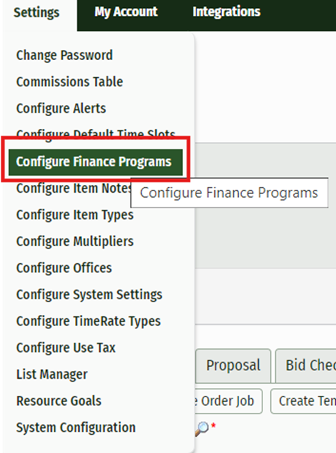Open Configure Item Notes entry
The height and width of the screenshot is (453, 336).
tap(74, 188)
